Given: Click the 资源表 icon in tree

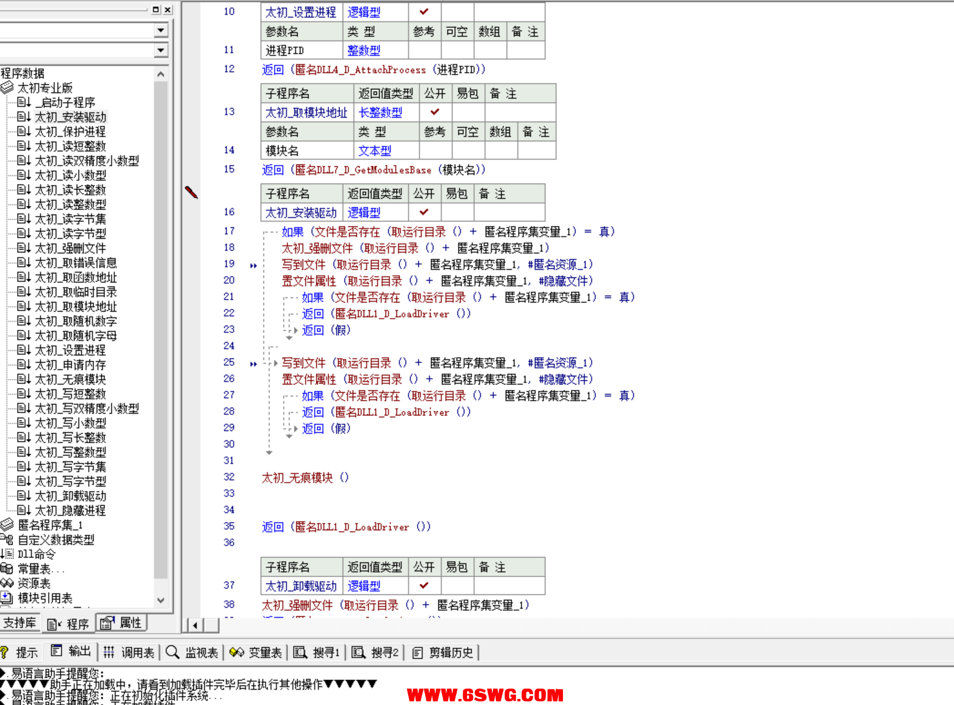Looking at the screenshot, I should 7,583.
